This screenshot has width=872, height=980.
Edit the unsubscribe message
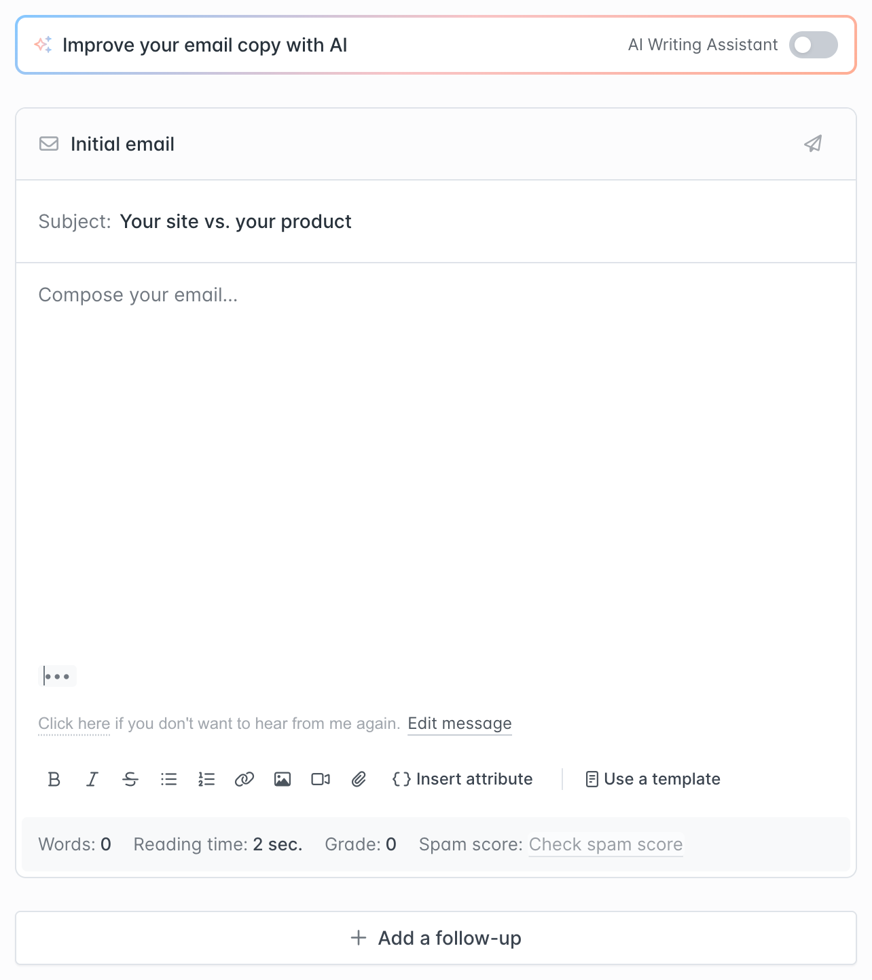pos(460,723)
